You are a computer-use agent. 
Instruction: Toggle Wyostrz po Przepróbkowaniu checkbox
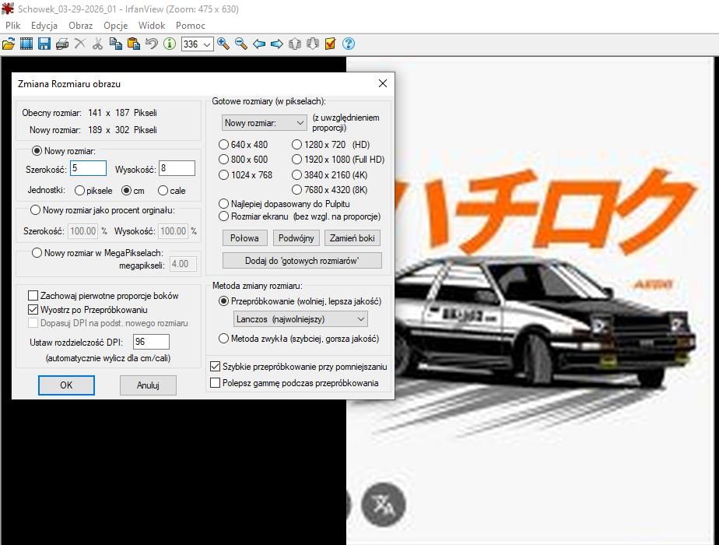coord(33,310)
